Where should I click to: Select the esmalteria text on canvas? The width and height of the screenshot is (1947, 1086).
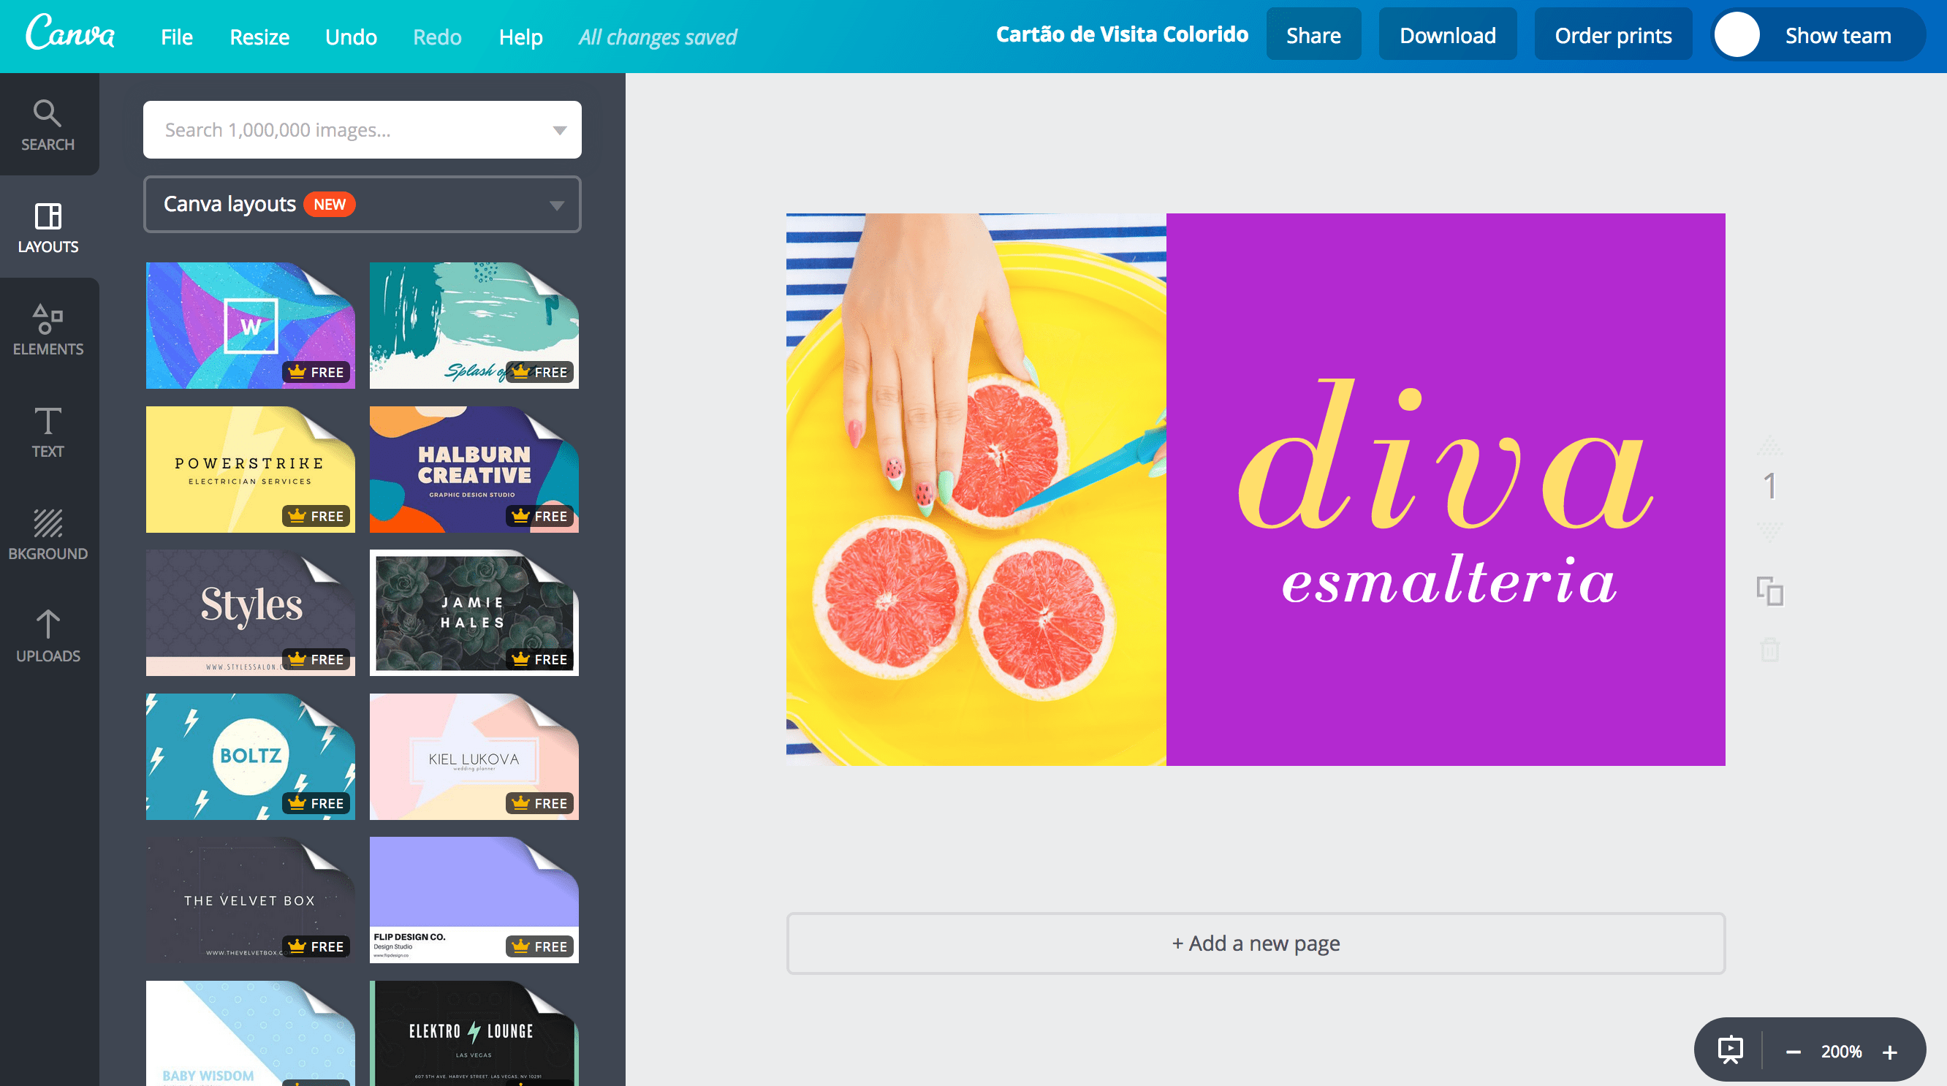[1449, 580]
